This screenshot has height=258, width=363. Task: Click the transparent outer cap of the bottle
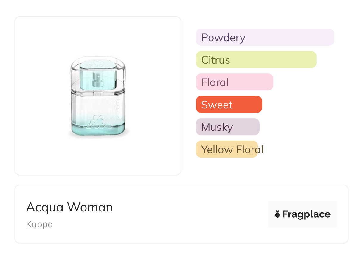click(x=119, y=75)
